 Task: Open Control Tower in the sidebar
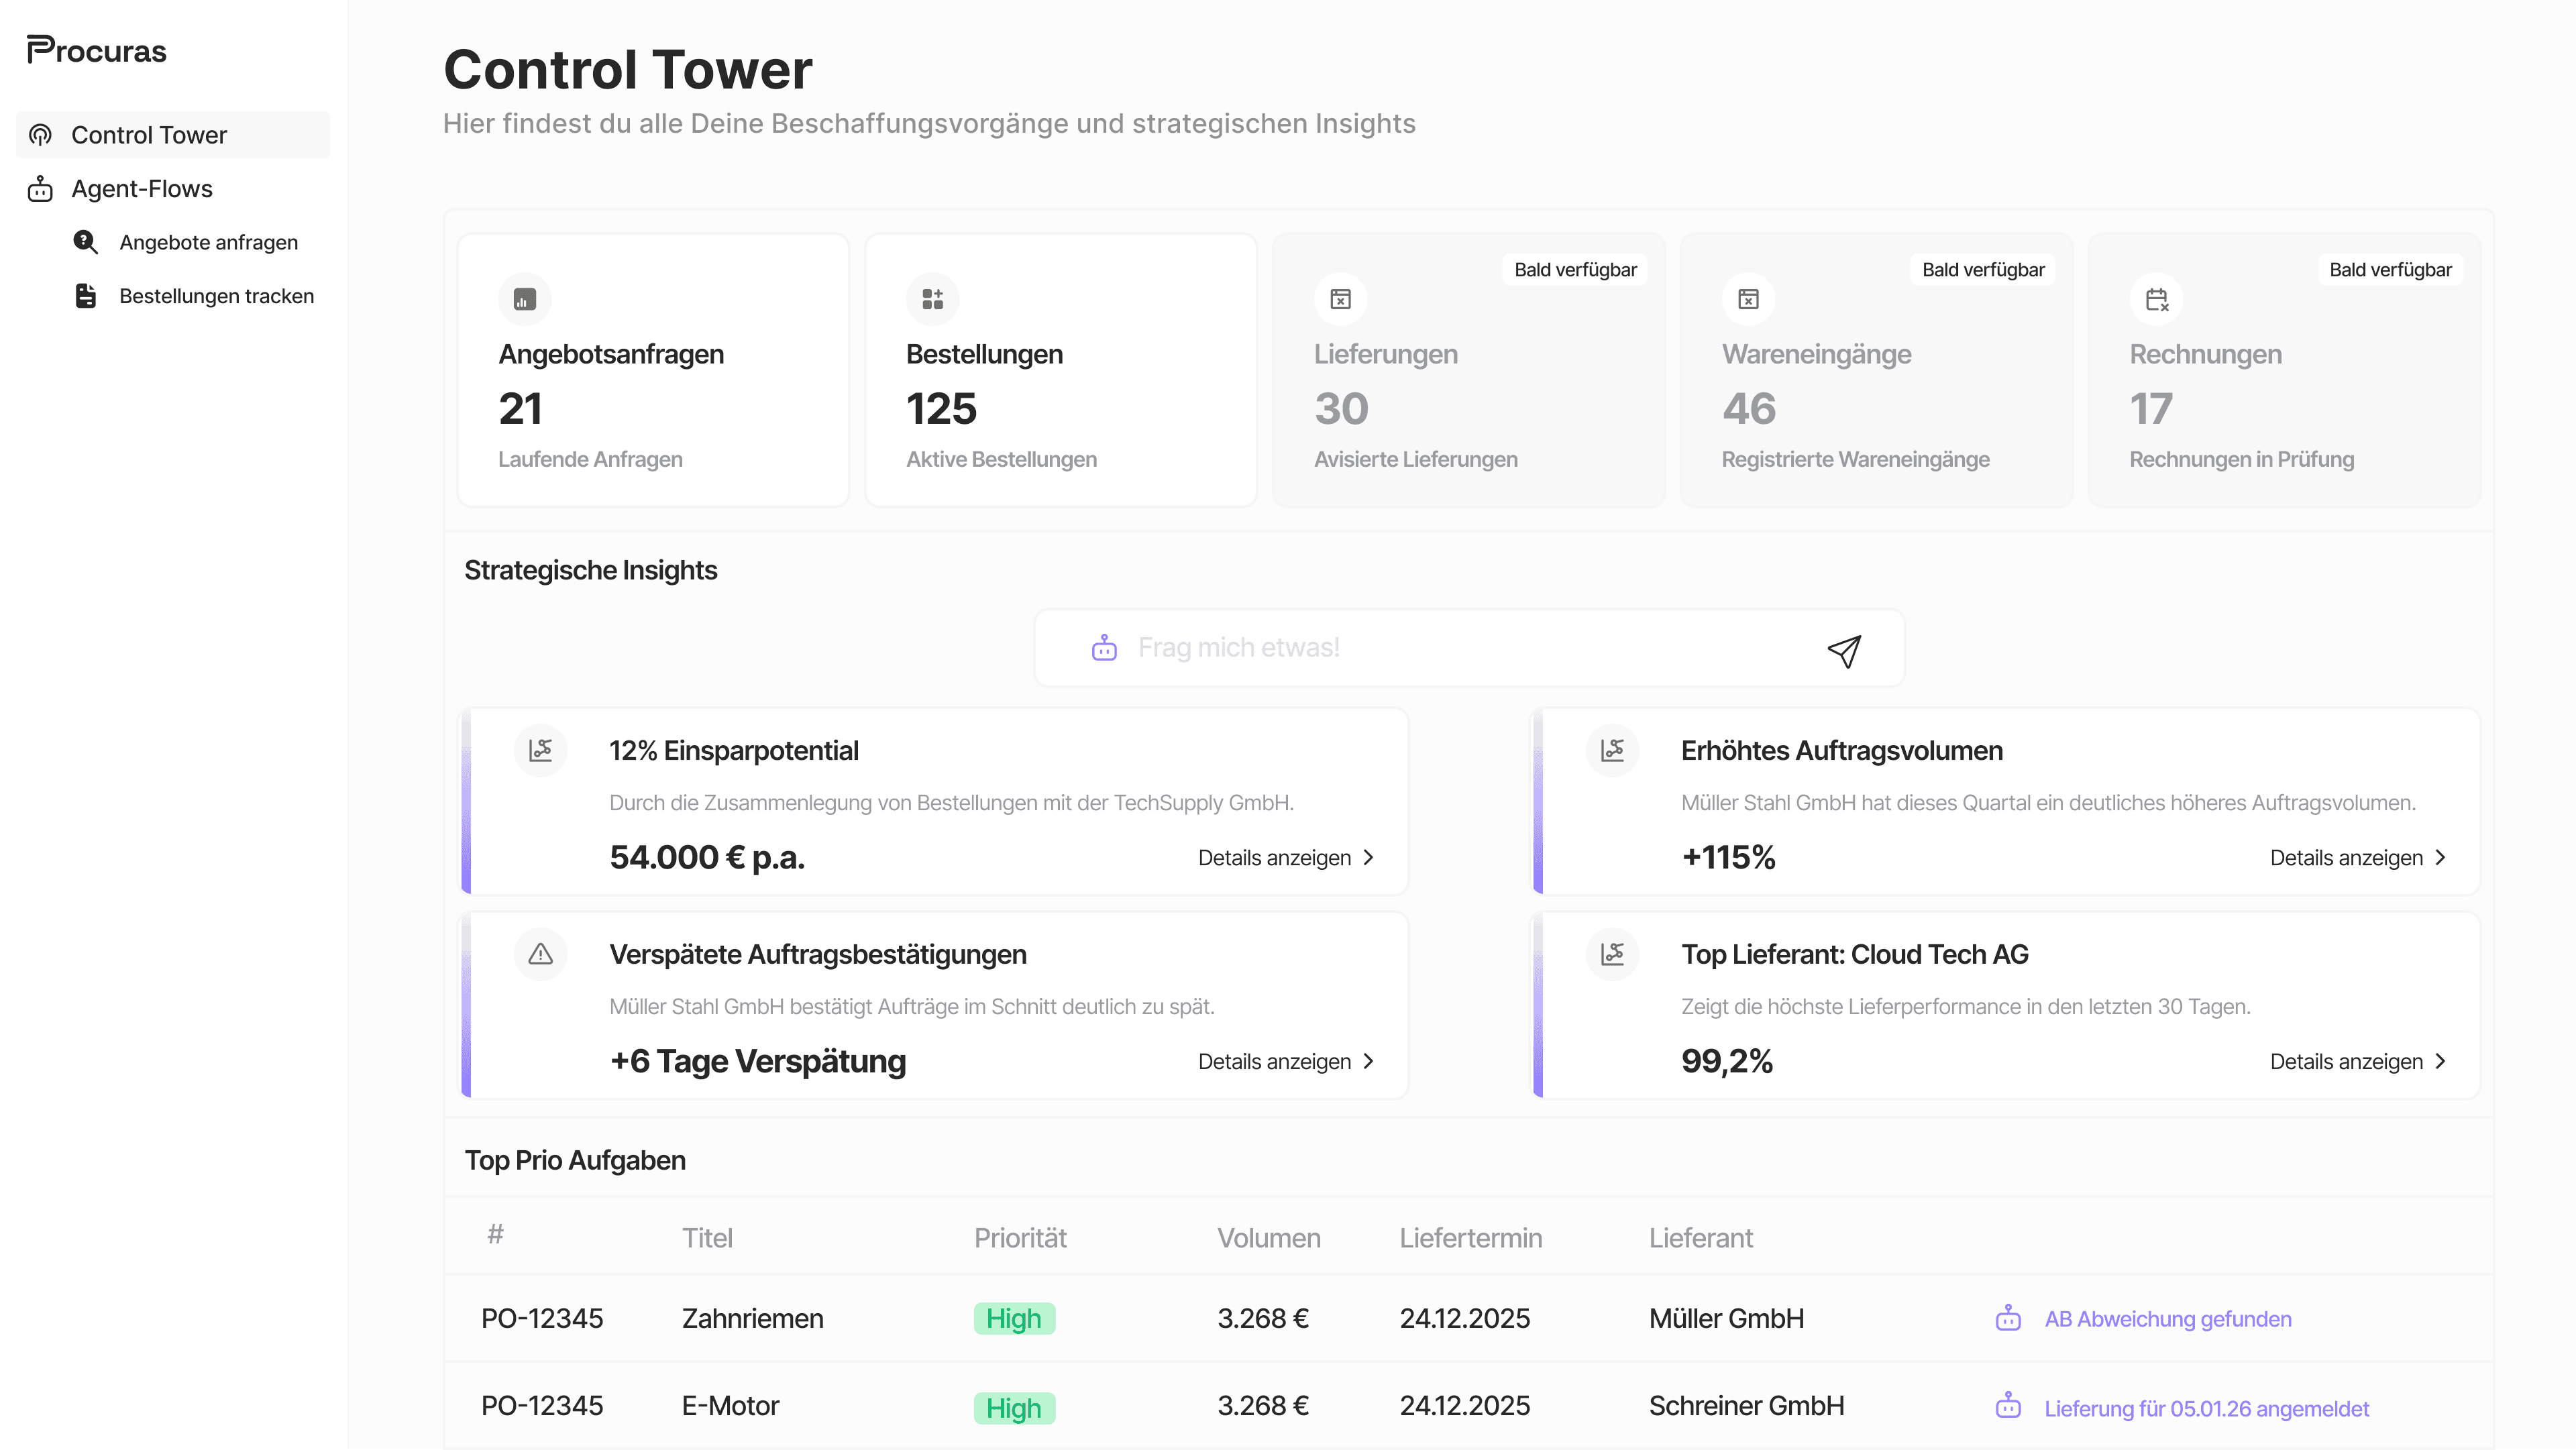pos(149,135)
